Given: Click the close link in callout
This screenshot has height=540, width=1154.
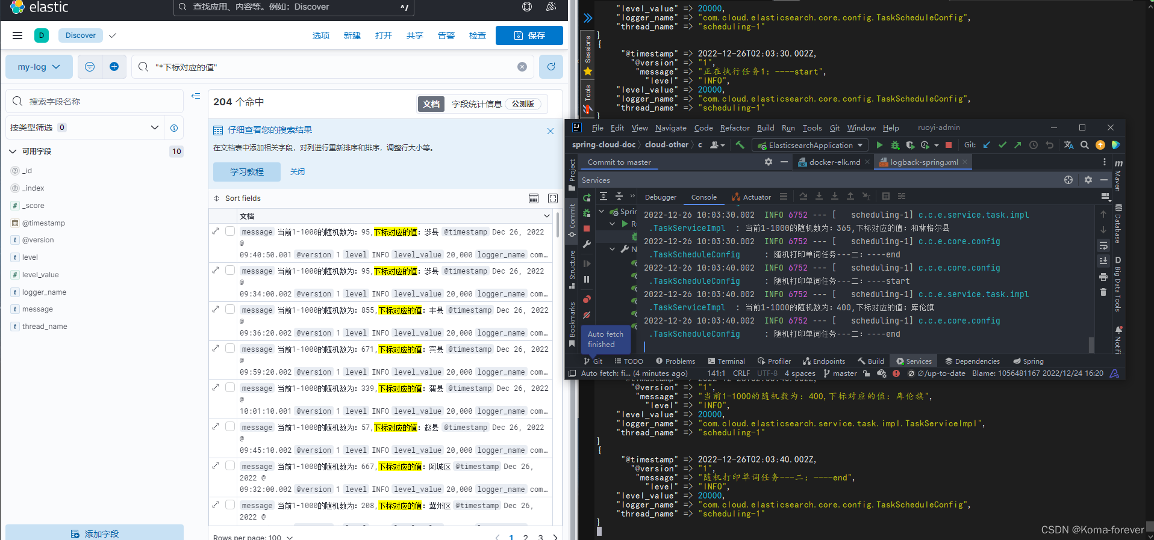Looking at the screenshot, I should click(298, 172).
